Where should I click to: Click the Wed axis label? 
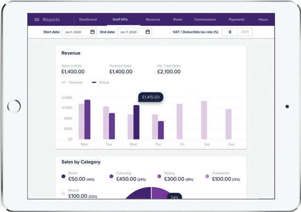click(x=133, y=144)
